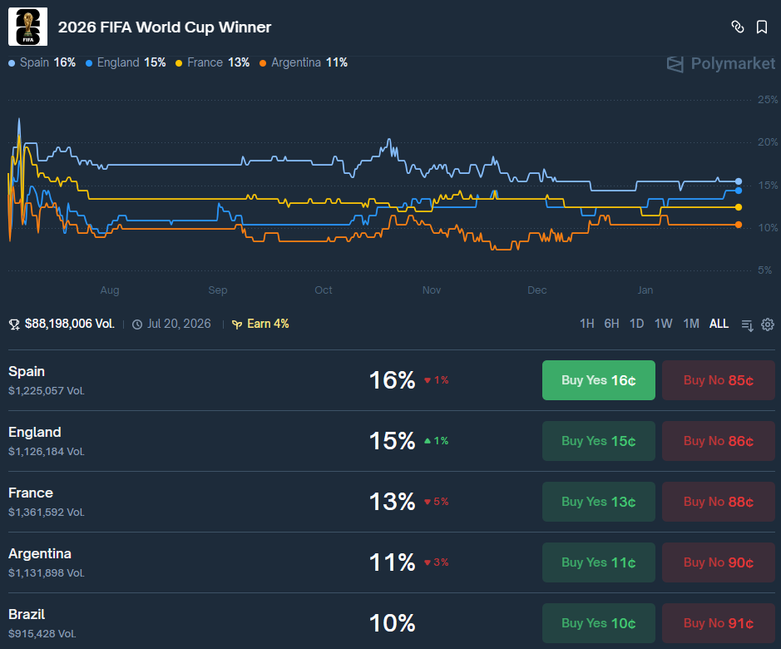
Task: Buy No for Argentina at 90¢
Action: point(719,562)
